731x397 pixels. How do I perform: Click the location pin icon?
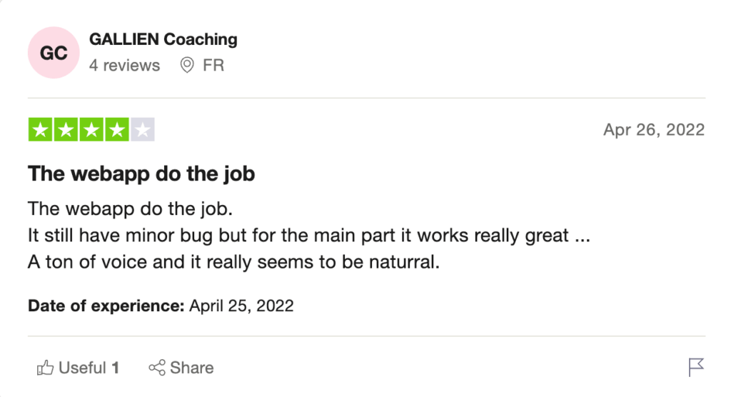point(187,65)
